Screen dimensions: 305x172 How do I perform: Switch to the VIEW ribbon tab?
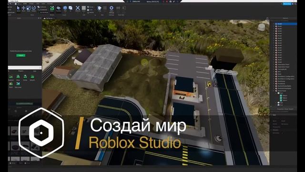point(43,3)
